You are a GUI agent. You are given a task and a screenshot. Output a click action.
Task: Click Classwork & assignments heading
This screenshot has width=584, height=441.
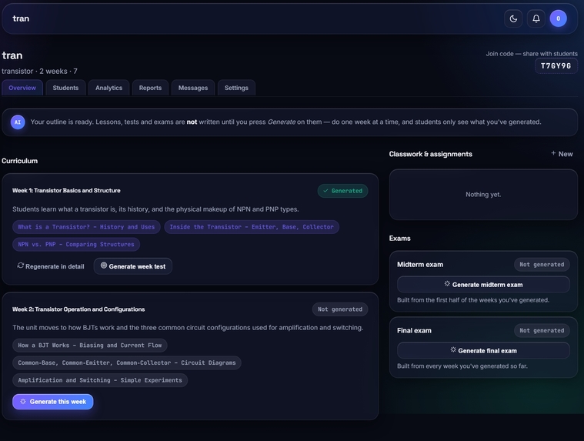[431, 154]
